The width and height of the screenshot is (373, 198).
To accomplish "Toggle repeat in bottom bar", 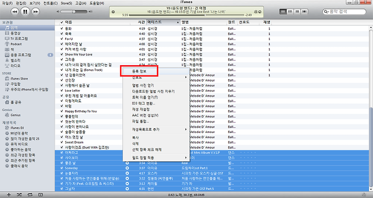I will (30, 195).
